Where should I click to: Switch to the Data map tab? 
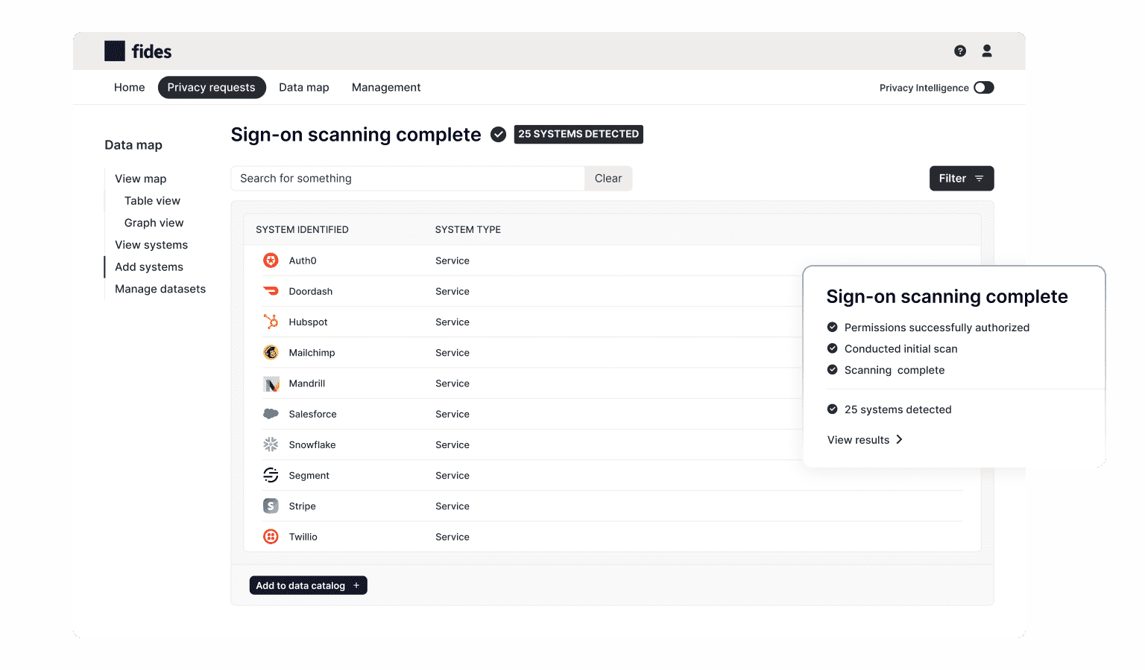pyautogui.click(x=304, y=87)
